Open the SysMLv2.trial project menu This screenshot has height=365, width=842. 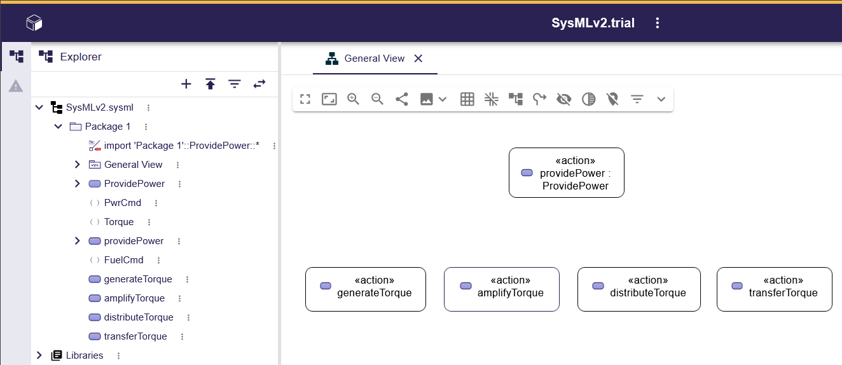(x=658, y=24)
